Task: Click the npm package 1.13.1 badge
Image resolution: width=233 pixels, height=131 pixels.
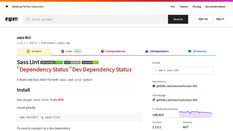Action: [x=52, y=62]
